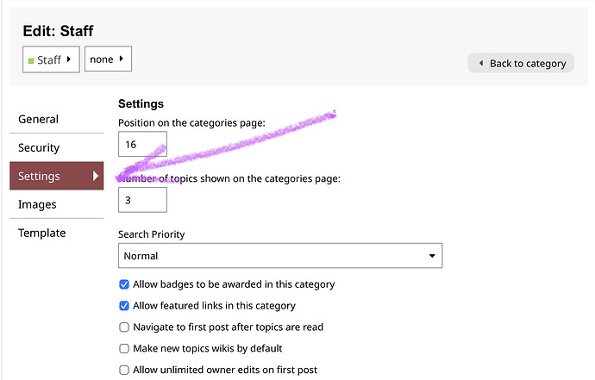Click the number of topics field containing 3
Screen dimensions: 595x380
tap(142, 200)
